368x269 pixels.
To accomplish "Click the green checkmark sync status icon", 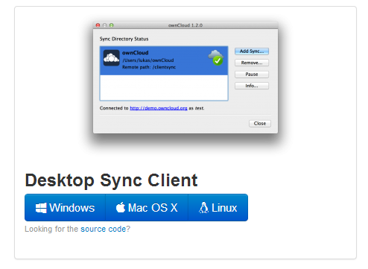I will tap(218, 60).
